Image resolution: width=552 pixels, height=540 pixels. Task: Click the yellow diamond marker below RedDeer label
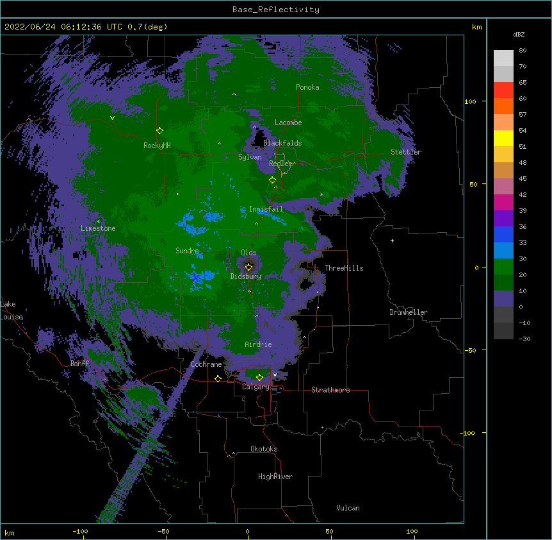pos(273,180)
